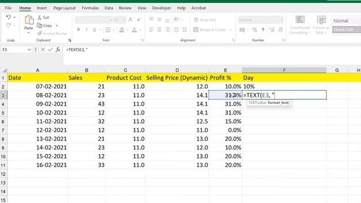
Task: Click the Font Color letter A icon
Action: [134, 29]
